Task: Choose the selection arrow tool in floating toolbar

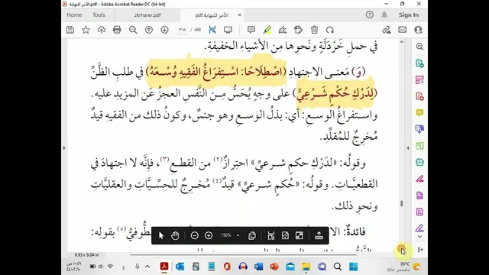Action: coord(161,236)
